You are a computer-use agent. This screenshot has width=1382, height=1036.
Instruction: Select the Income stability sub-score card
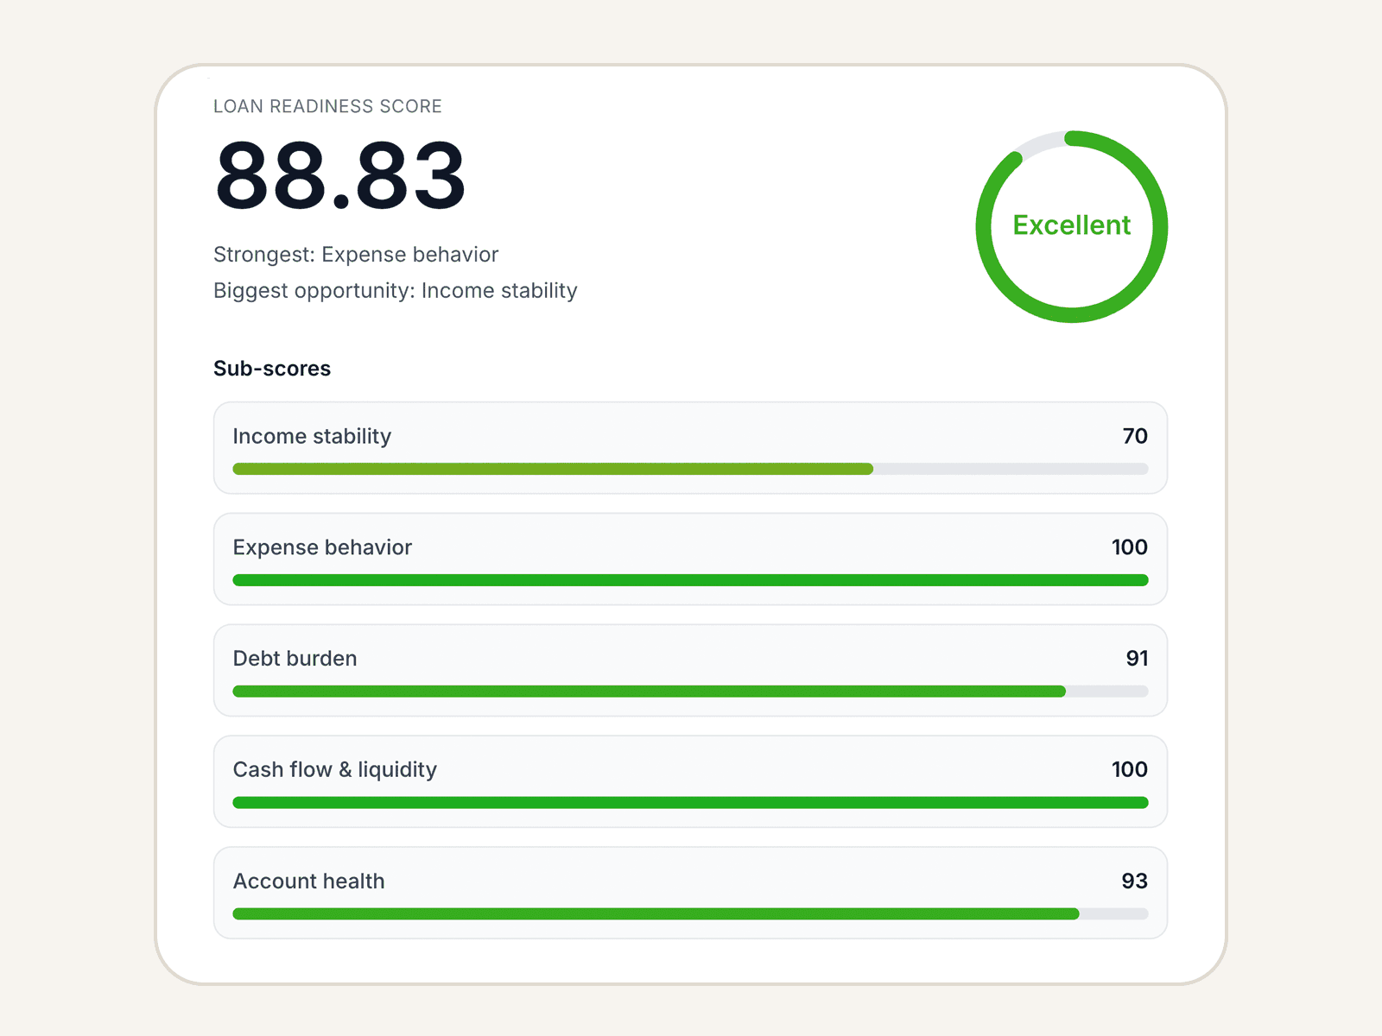point(691,448)
